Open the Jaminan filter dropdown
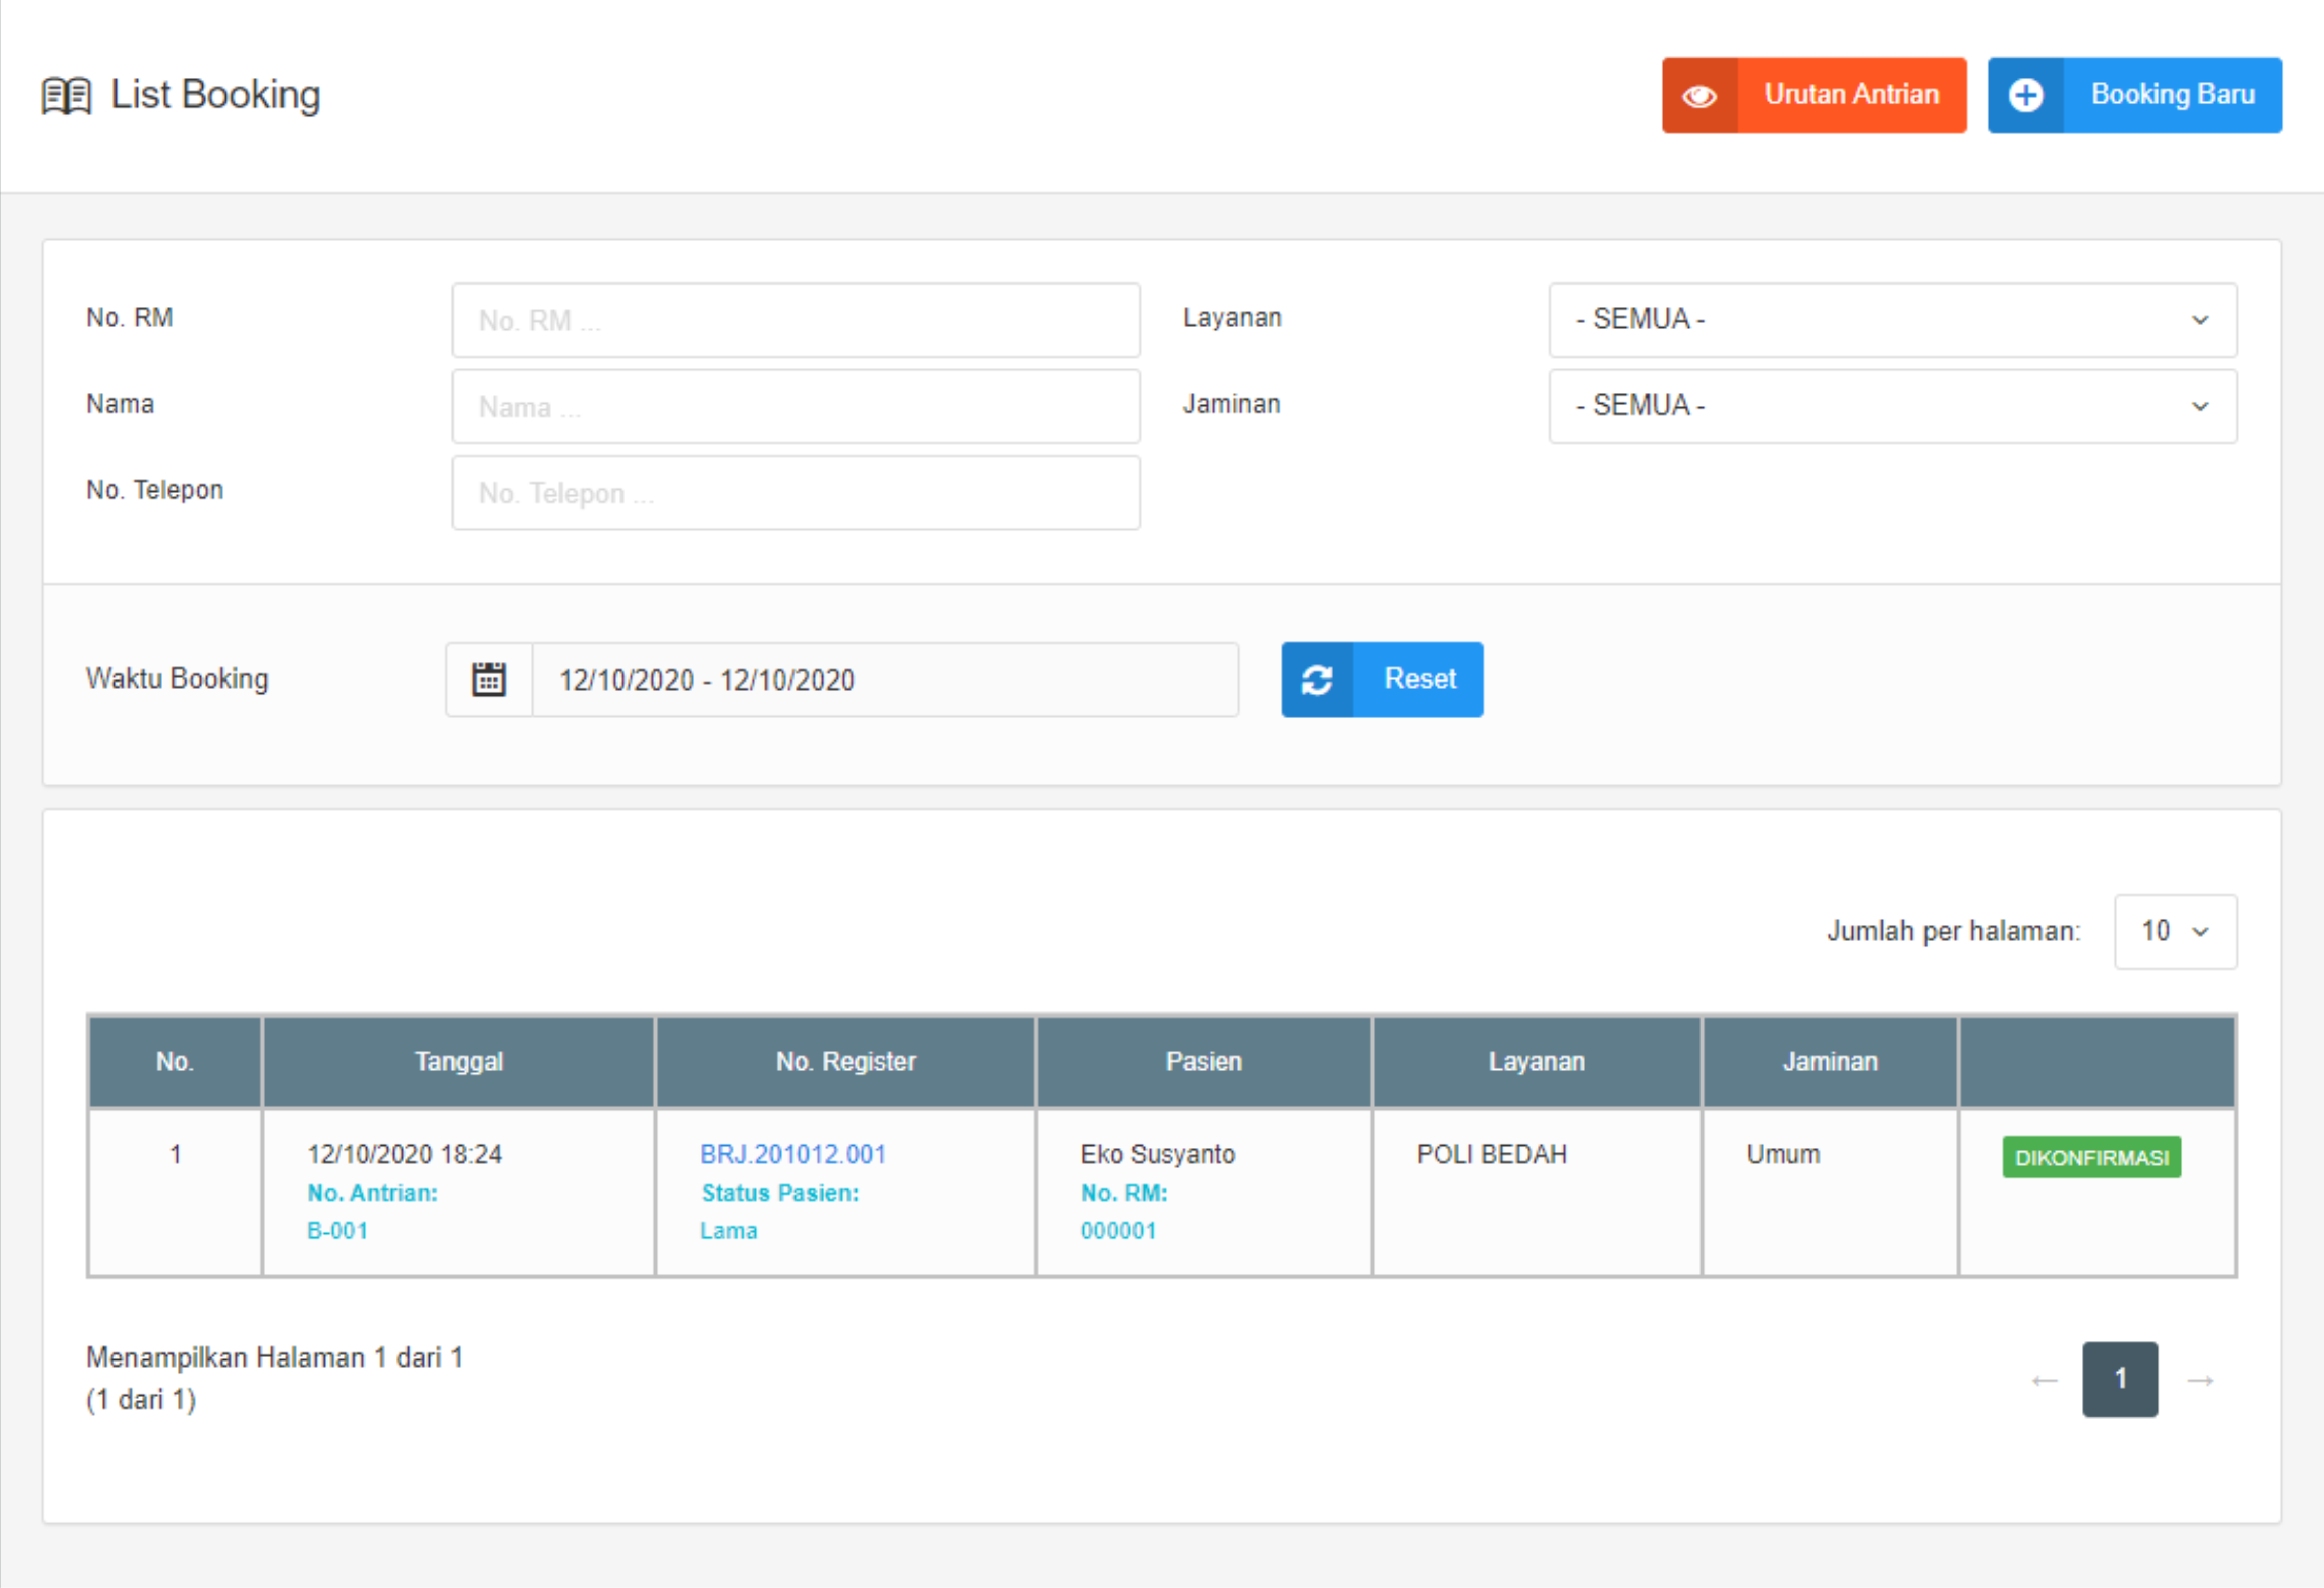2324x1588 pixels. click(x=1892, y=406)
